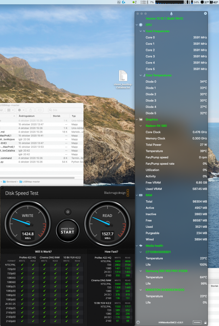Select the .py file row in Finder
The width and height of the screenshot is (219, 326).
tap(42, 162)
